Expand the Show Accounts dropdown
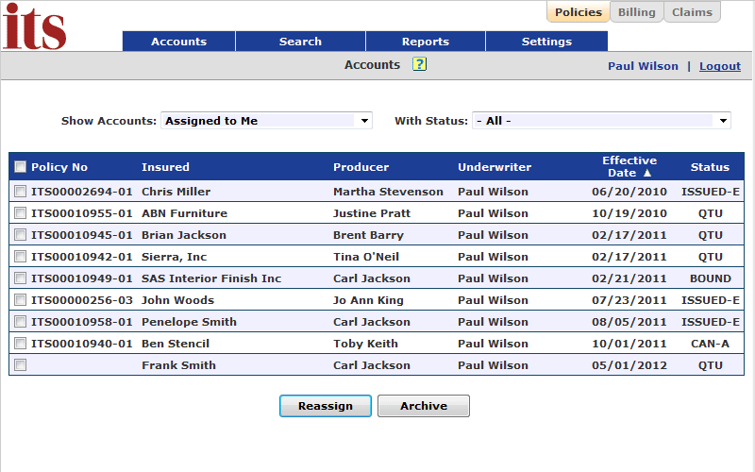 pyautogui.click(x=266, y=121)
